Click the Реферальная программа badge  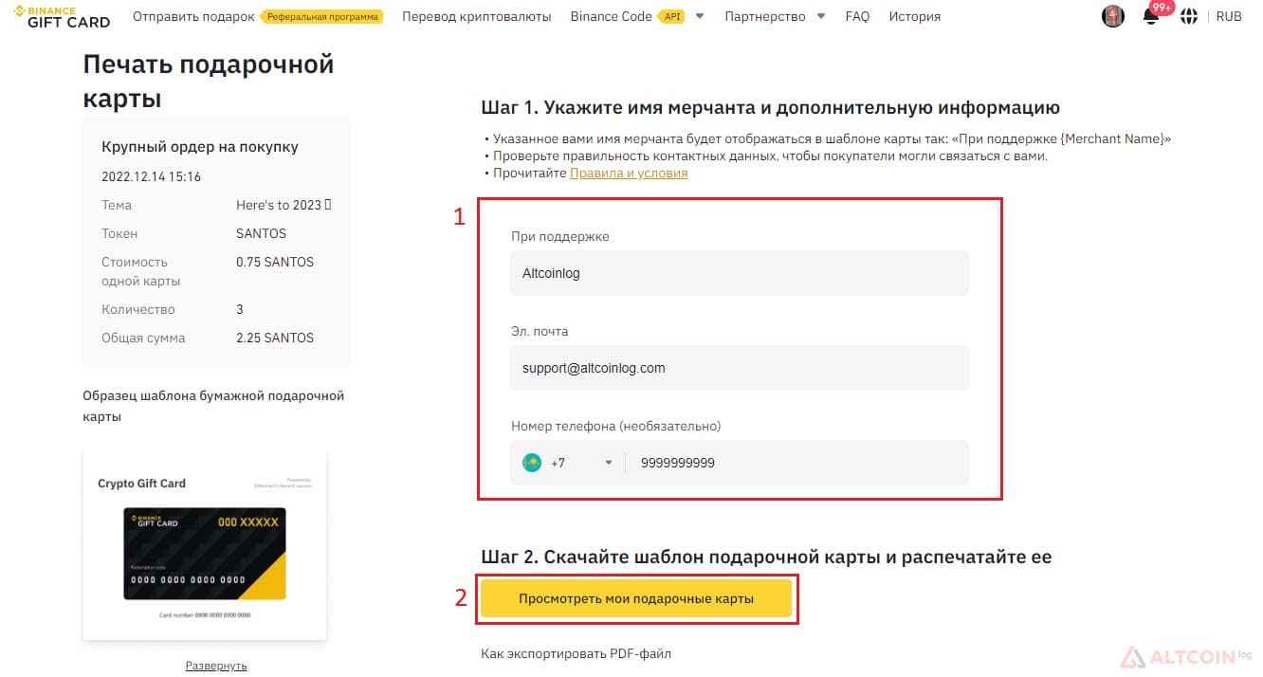tap(322, 16)
